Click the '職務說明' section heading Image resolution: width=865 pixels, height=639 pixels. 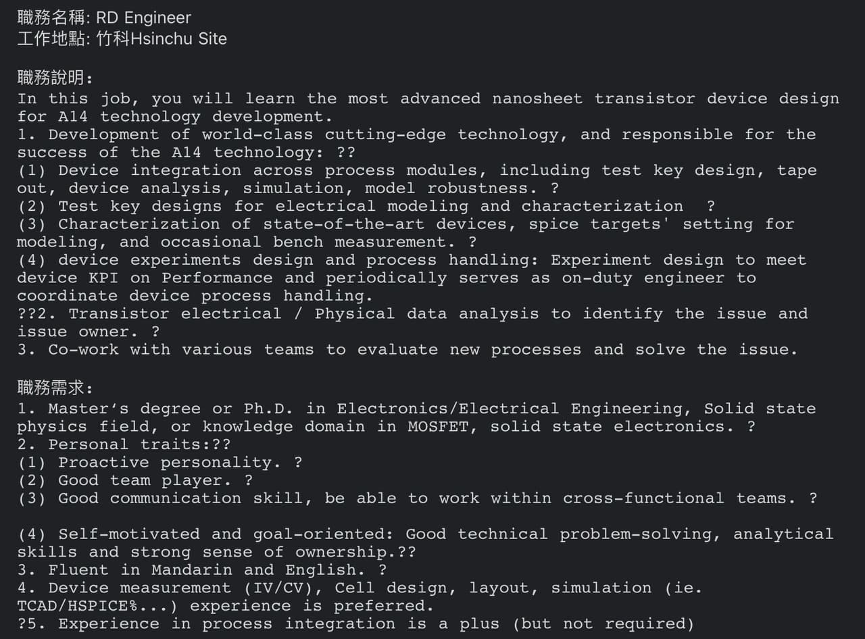tap(55, 77)
